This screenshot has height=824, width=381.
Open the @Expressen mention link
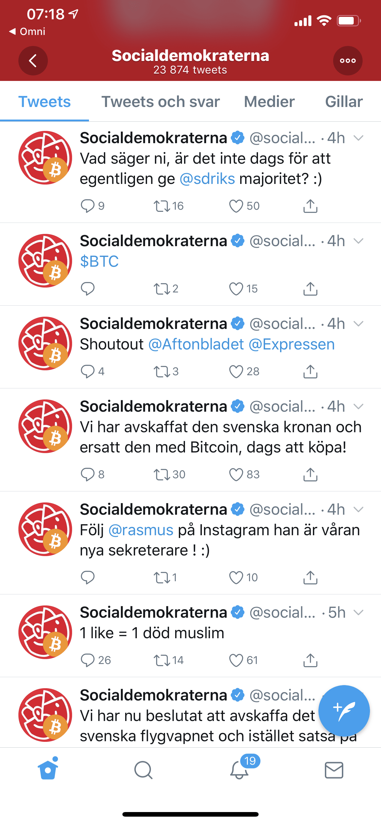coord(292,345)
